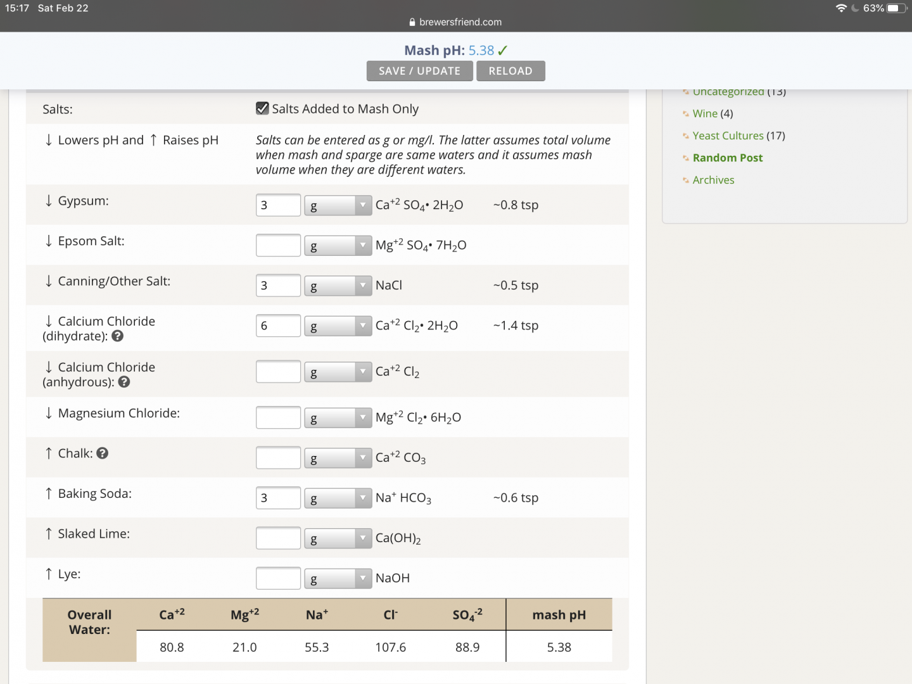Viewport: 912px width, 684px height.
Task: Click the Calcium Chloride anhydrous amount field
Action: click(x=278, y=372)
